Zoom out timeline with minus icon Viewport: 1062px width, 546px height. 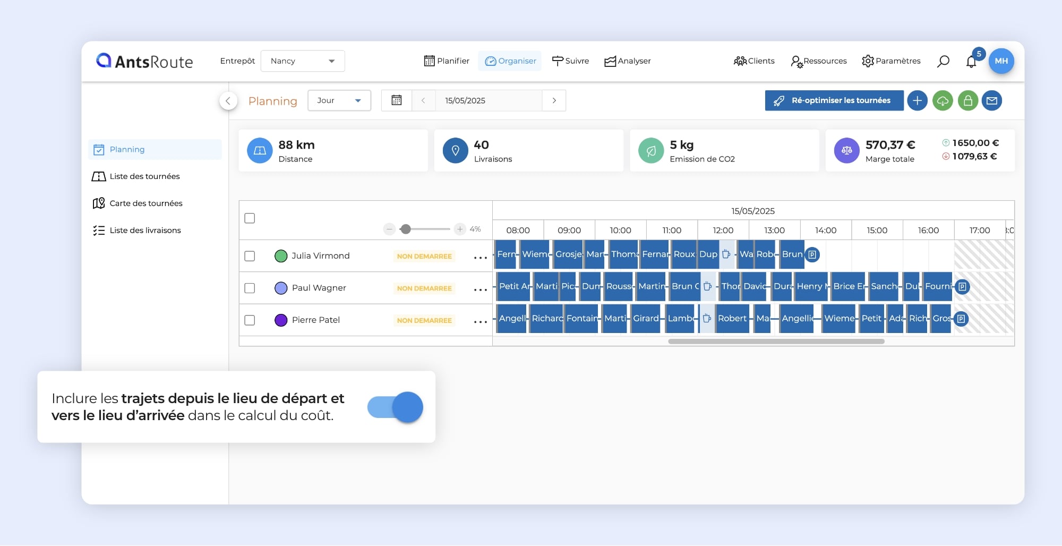[x=389, y=229]
